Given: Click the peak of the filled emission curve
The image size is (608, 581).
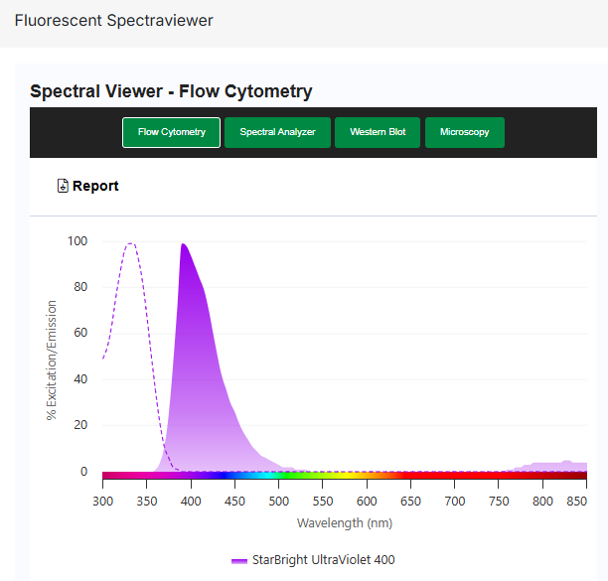Looking at the screenshot, I should click(183, 245).
